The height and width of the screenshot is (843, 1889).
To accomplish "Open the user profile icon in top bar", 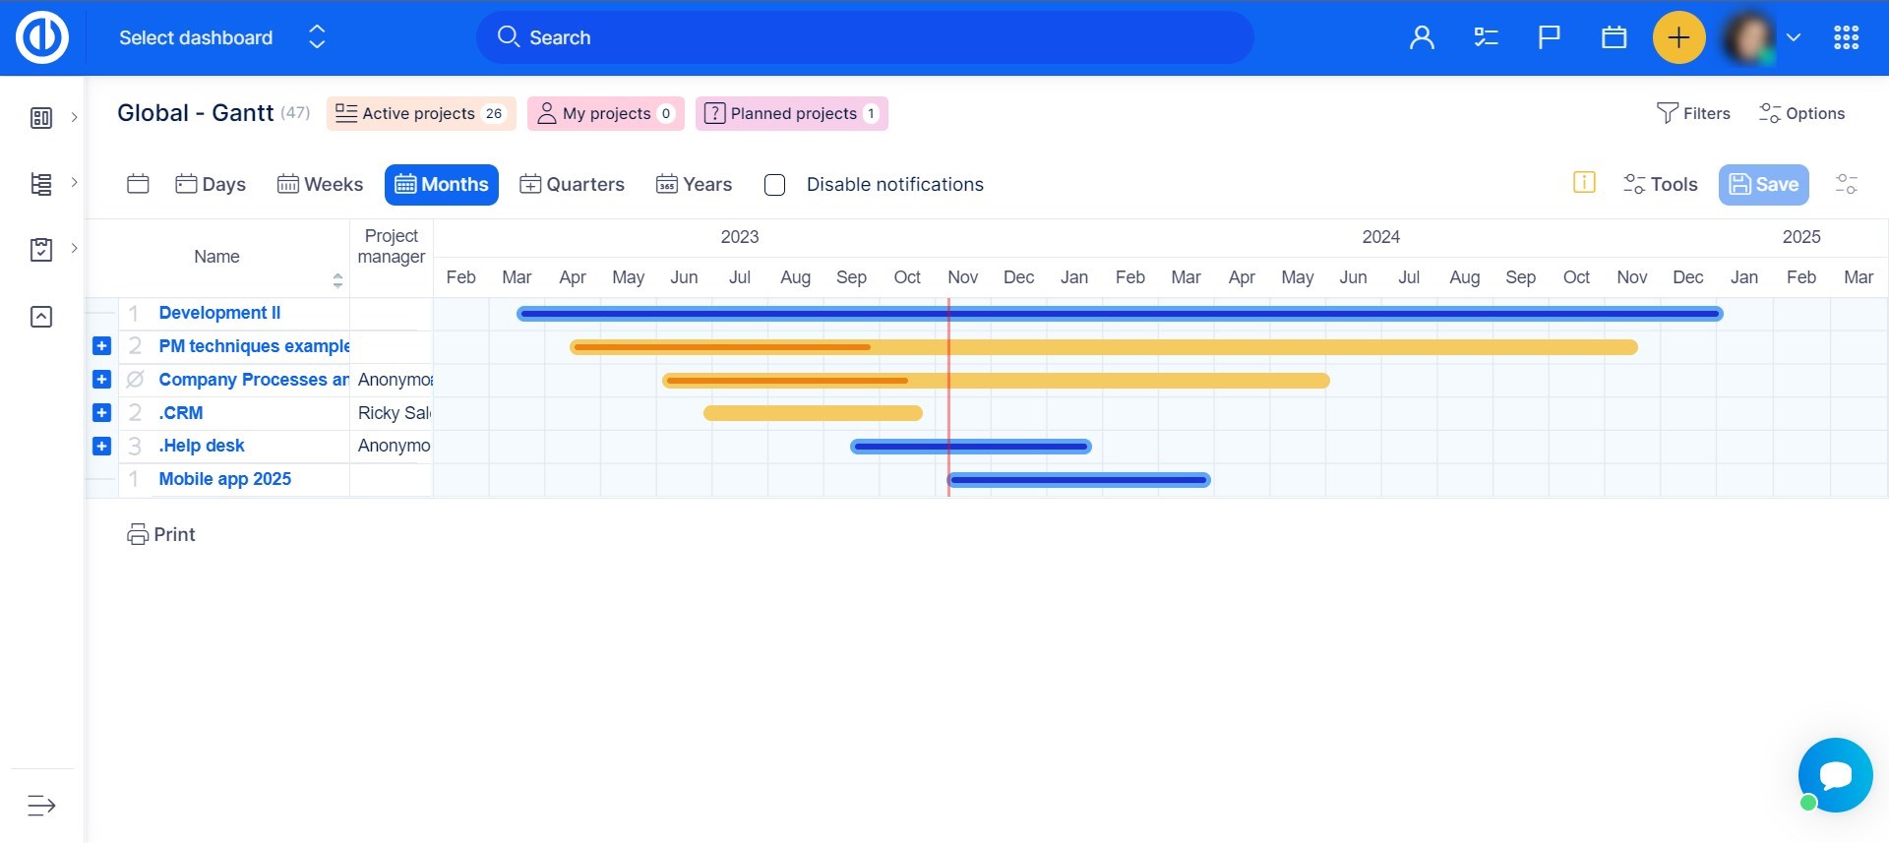I will (x=1422, y=37).
